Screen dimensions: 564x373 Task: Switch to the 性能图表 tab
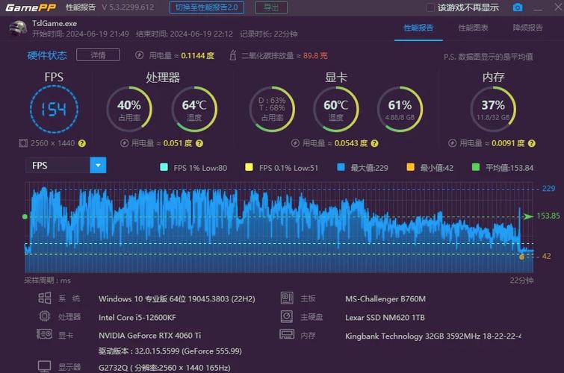(473, 28)
